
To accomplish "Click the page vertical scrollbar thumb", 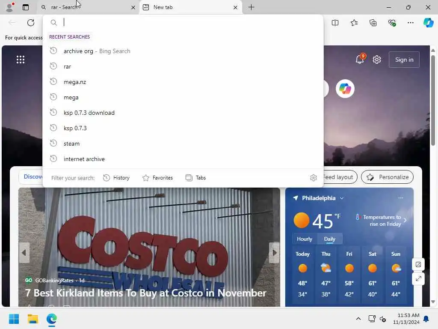I will (433, 100).
